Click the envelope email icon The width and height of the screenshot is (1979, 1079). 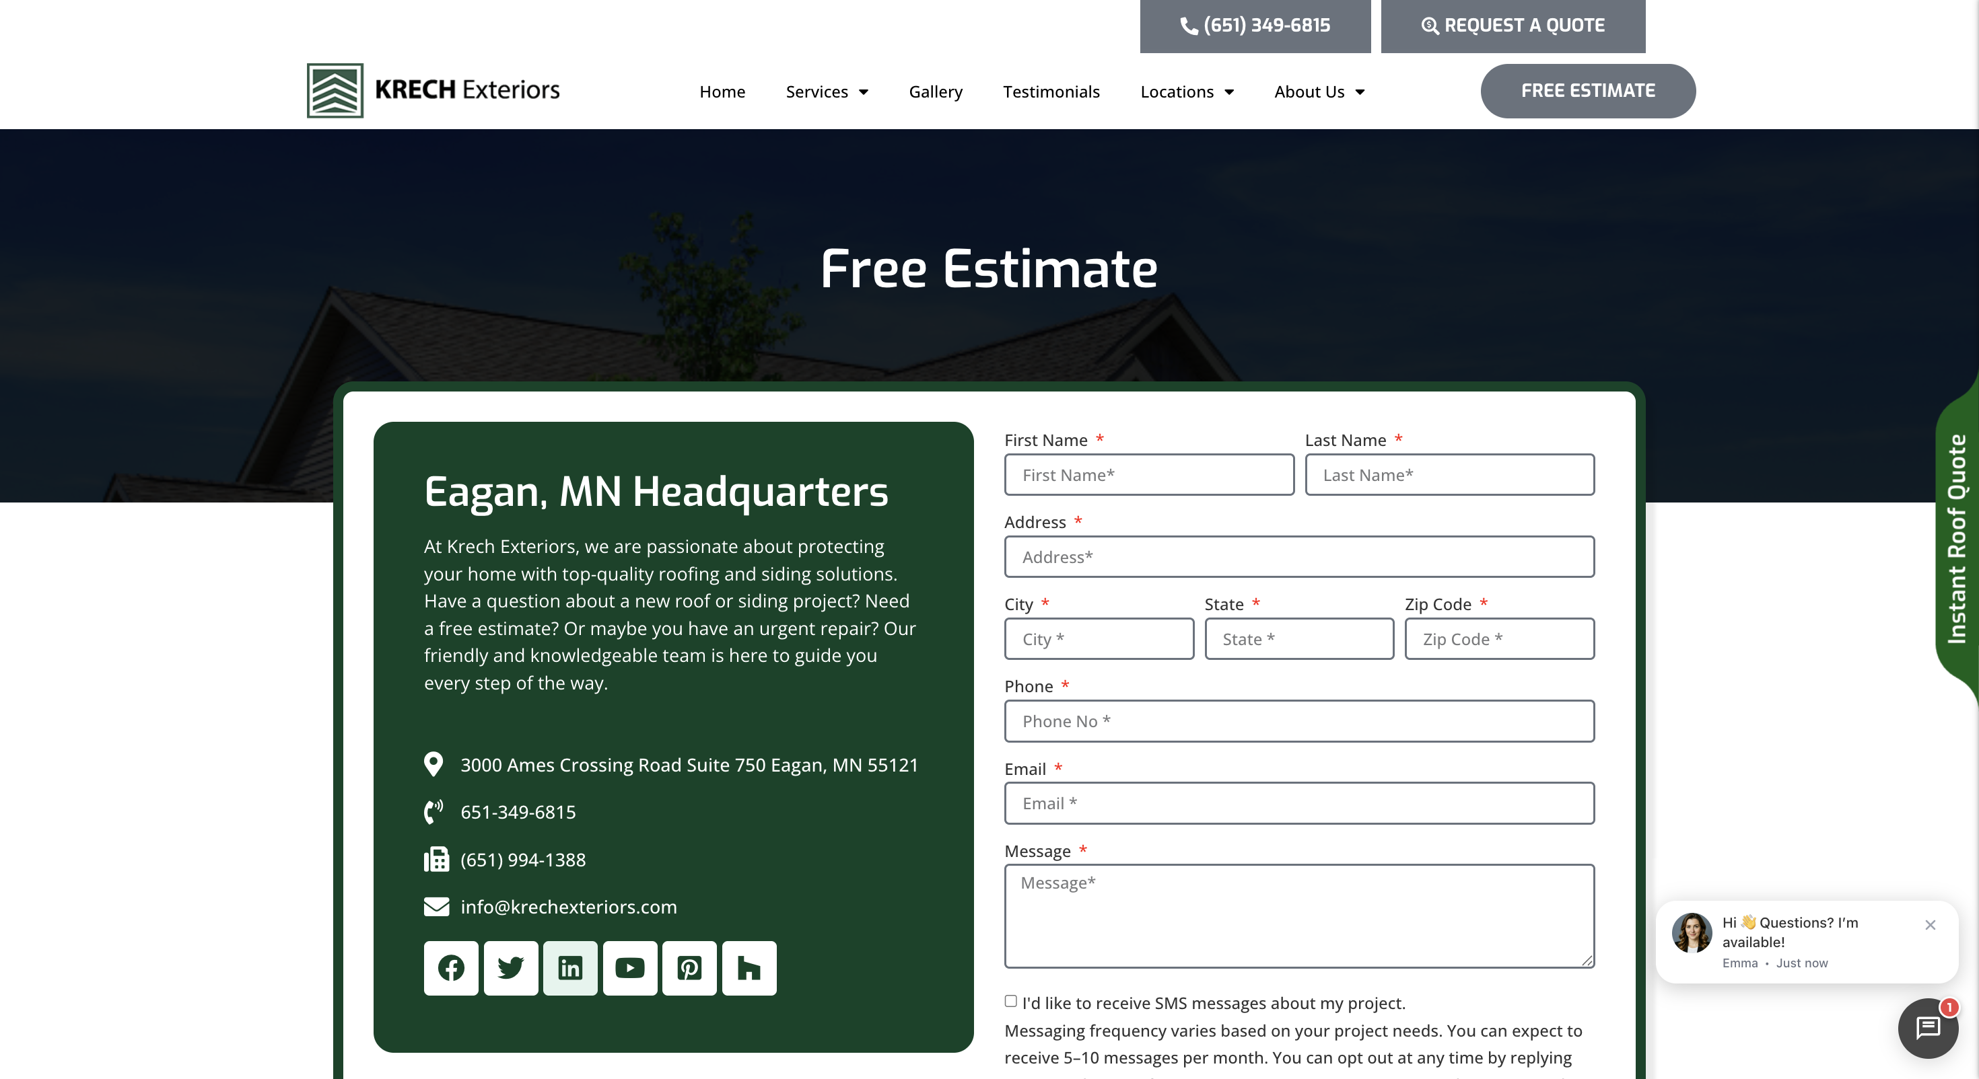click(x=436, y=906)
